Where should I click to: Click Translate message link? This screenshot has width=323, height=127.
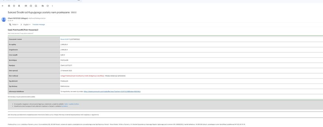coord(39,24)
